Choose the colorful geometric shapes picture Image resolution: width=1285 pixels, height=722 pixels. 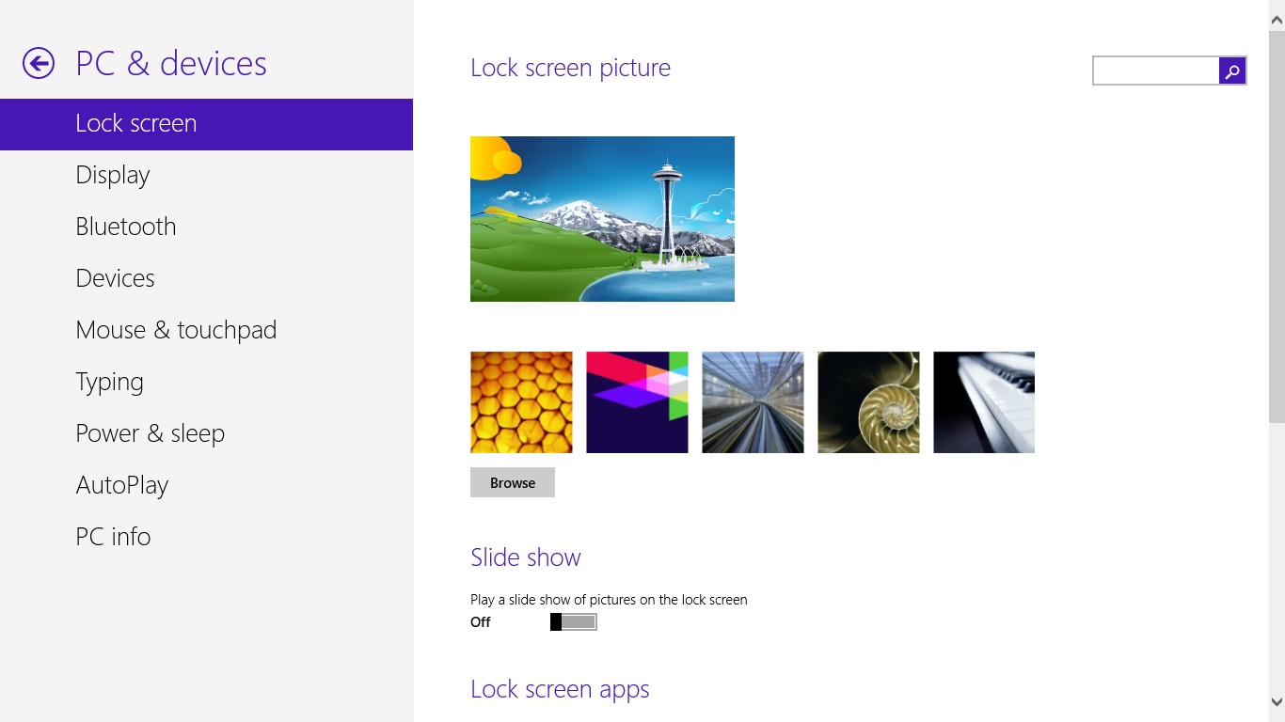coord(637,402)
